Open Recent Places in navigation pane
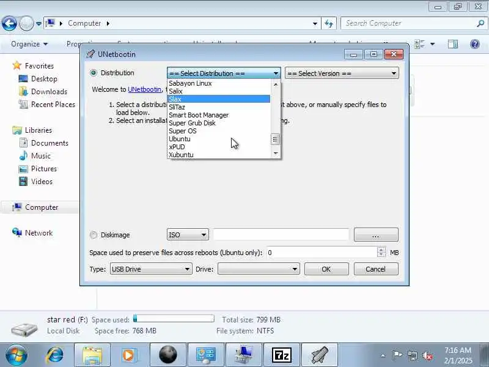The height and width of the screenshot is (367, 489). point(53,104)
